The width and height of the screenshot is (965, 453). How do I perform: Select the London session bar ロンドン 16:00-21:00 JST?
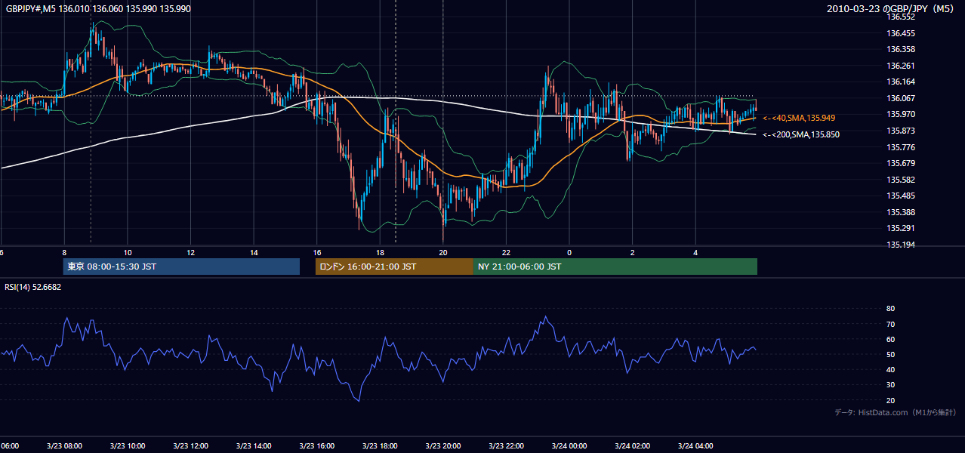point(394,267)
